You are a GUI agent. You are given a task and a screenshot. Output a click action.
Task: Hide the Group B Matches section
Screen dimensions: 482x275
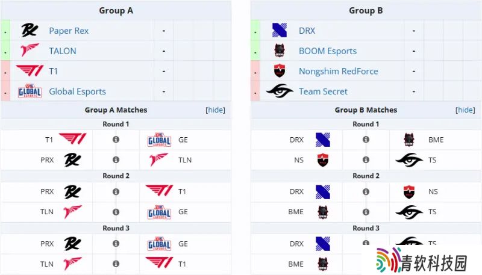tap(465, 110)
